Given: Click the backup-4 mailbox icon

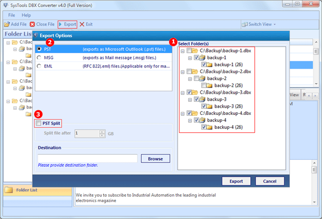Looking at the screenshot, I should click(x=202, y=120).
